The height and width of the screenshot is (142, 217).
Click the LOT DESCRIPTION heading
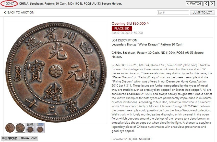124,40
